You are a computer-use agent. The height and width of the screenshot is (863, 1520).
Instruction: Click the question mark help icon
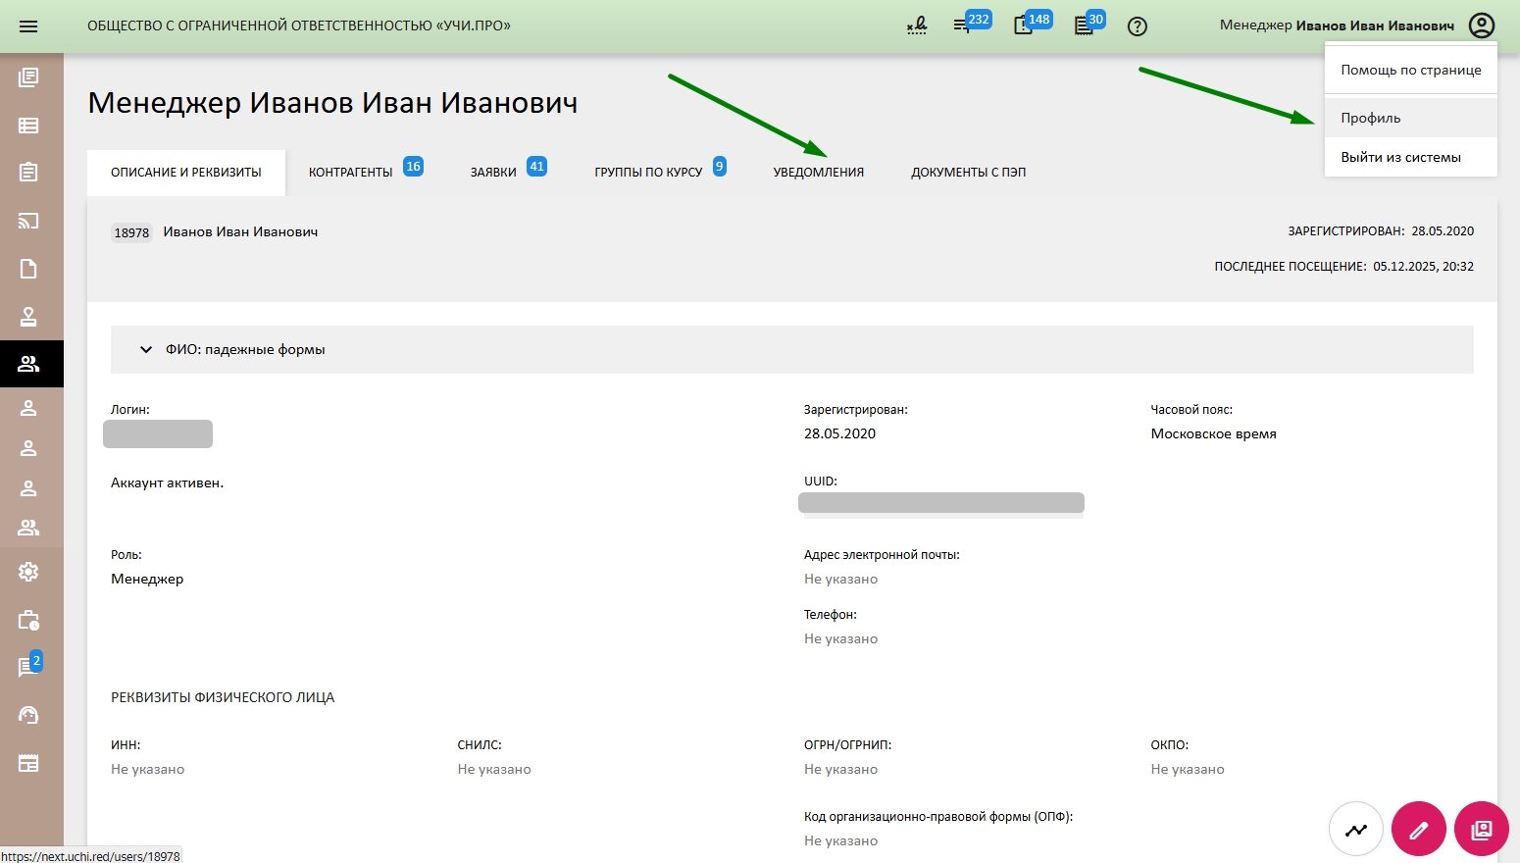pos(1138,26)
